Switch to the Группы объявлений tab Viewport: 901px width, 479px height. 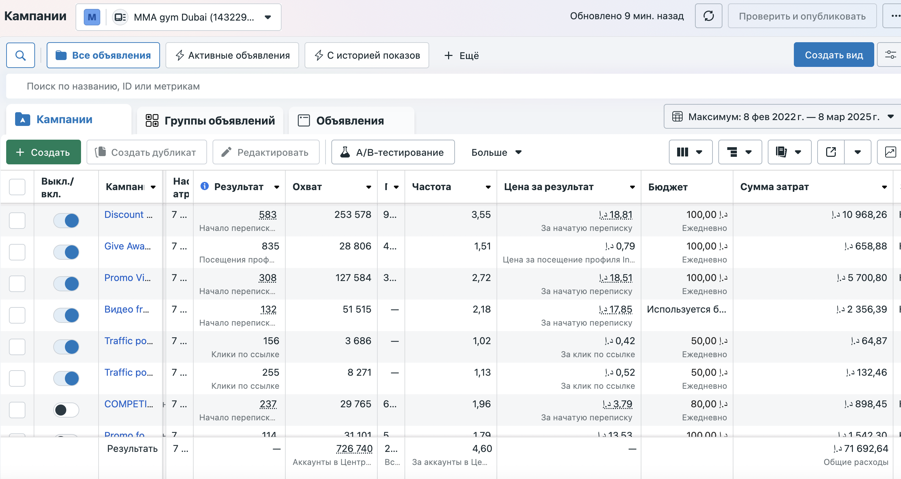coord(210,121)
